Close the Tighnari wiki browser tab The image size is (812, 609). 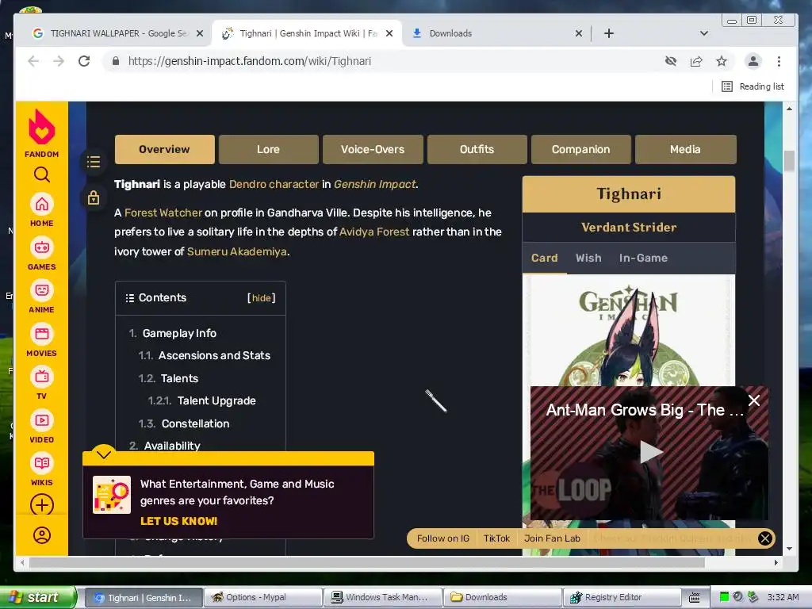pyautogui.click(x=389, y=33)
